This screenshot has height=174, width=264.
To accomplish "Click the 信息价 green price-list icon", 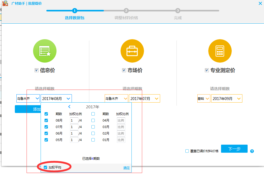I will tap(45, 51).
